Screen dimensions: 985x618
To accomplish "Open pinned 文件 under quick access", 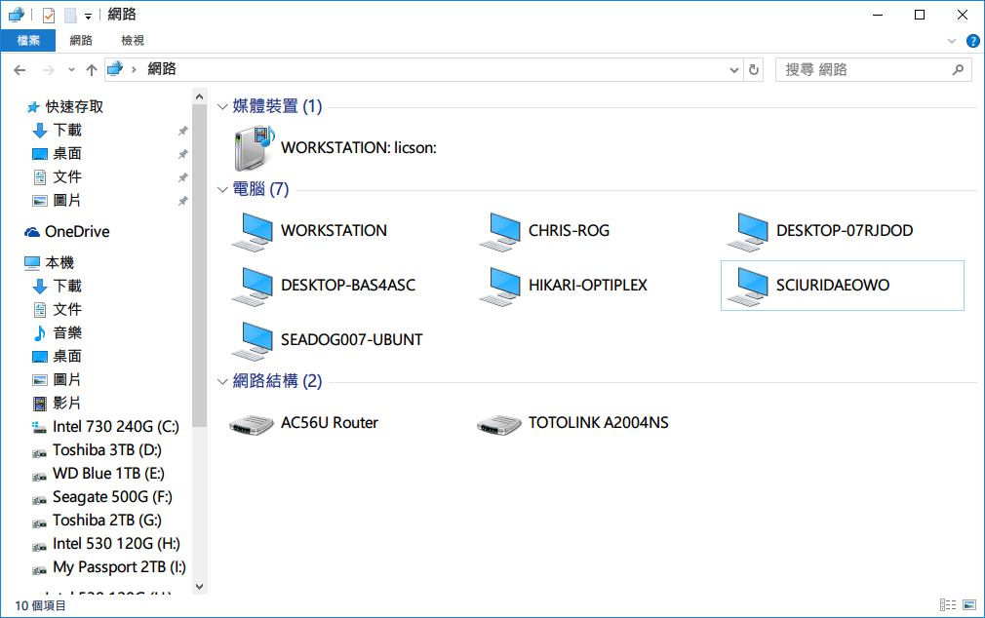I will (57, 177).
